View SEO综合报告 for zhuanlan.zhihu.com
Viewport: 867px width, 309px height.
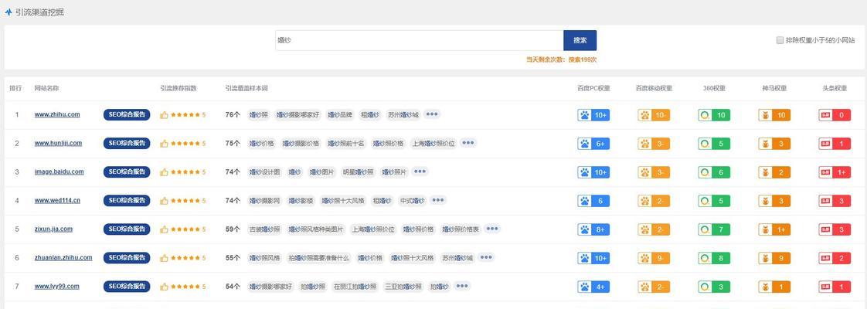127,257
